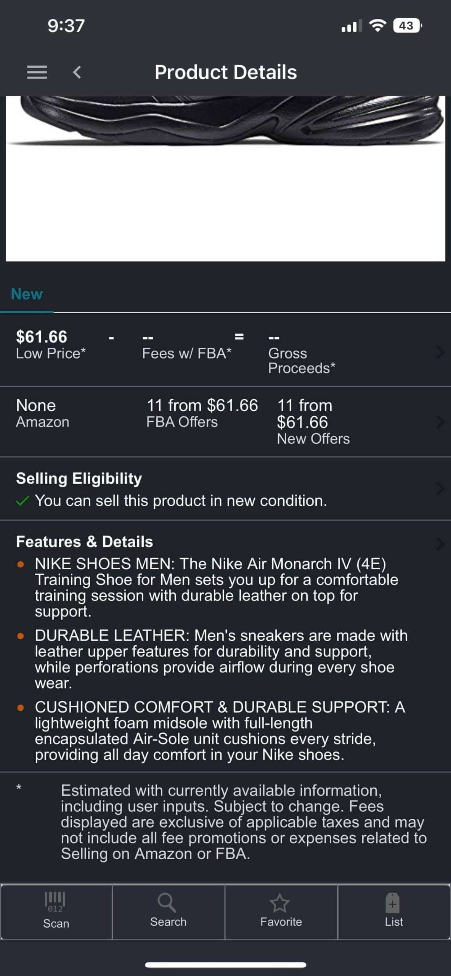This screenshot has height=976, width=451.
Task: Expand the Selling Eligibility chevron
Action: (x=440, y=489)
